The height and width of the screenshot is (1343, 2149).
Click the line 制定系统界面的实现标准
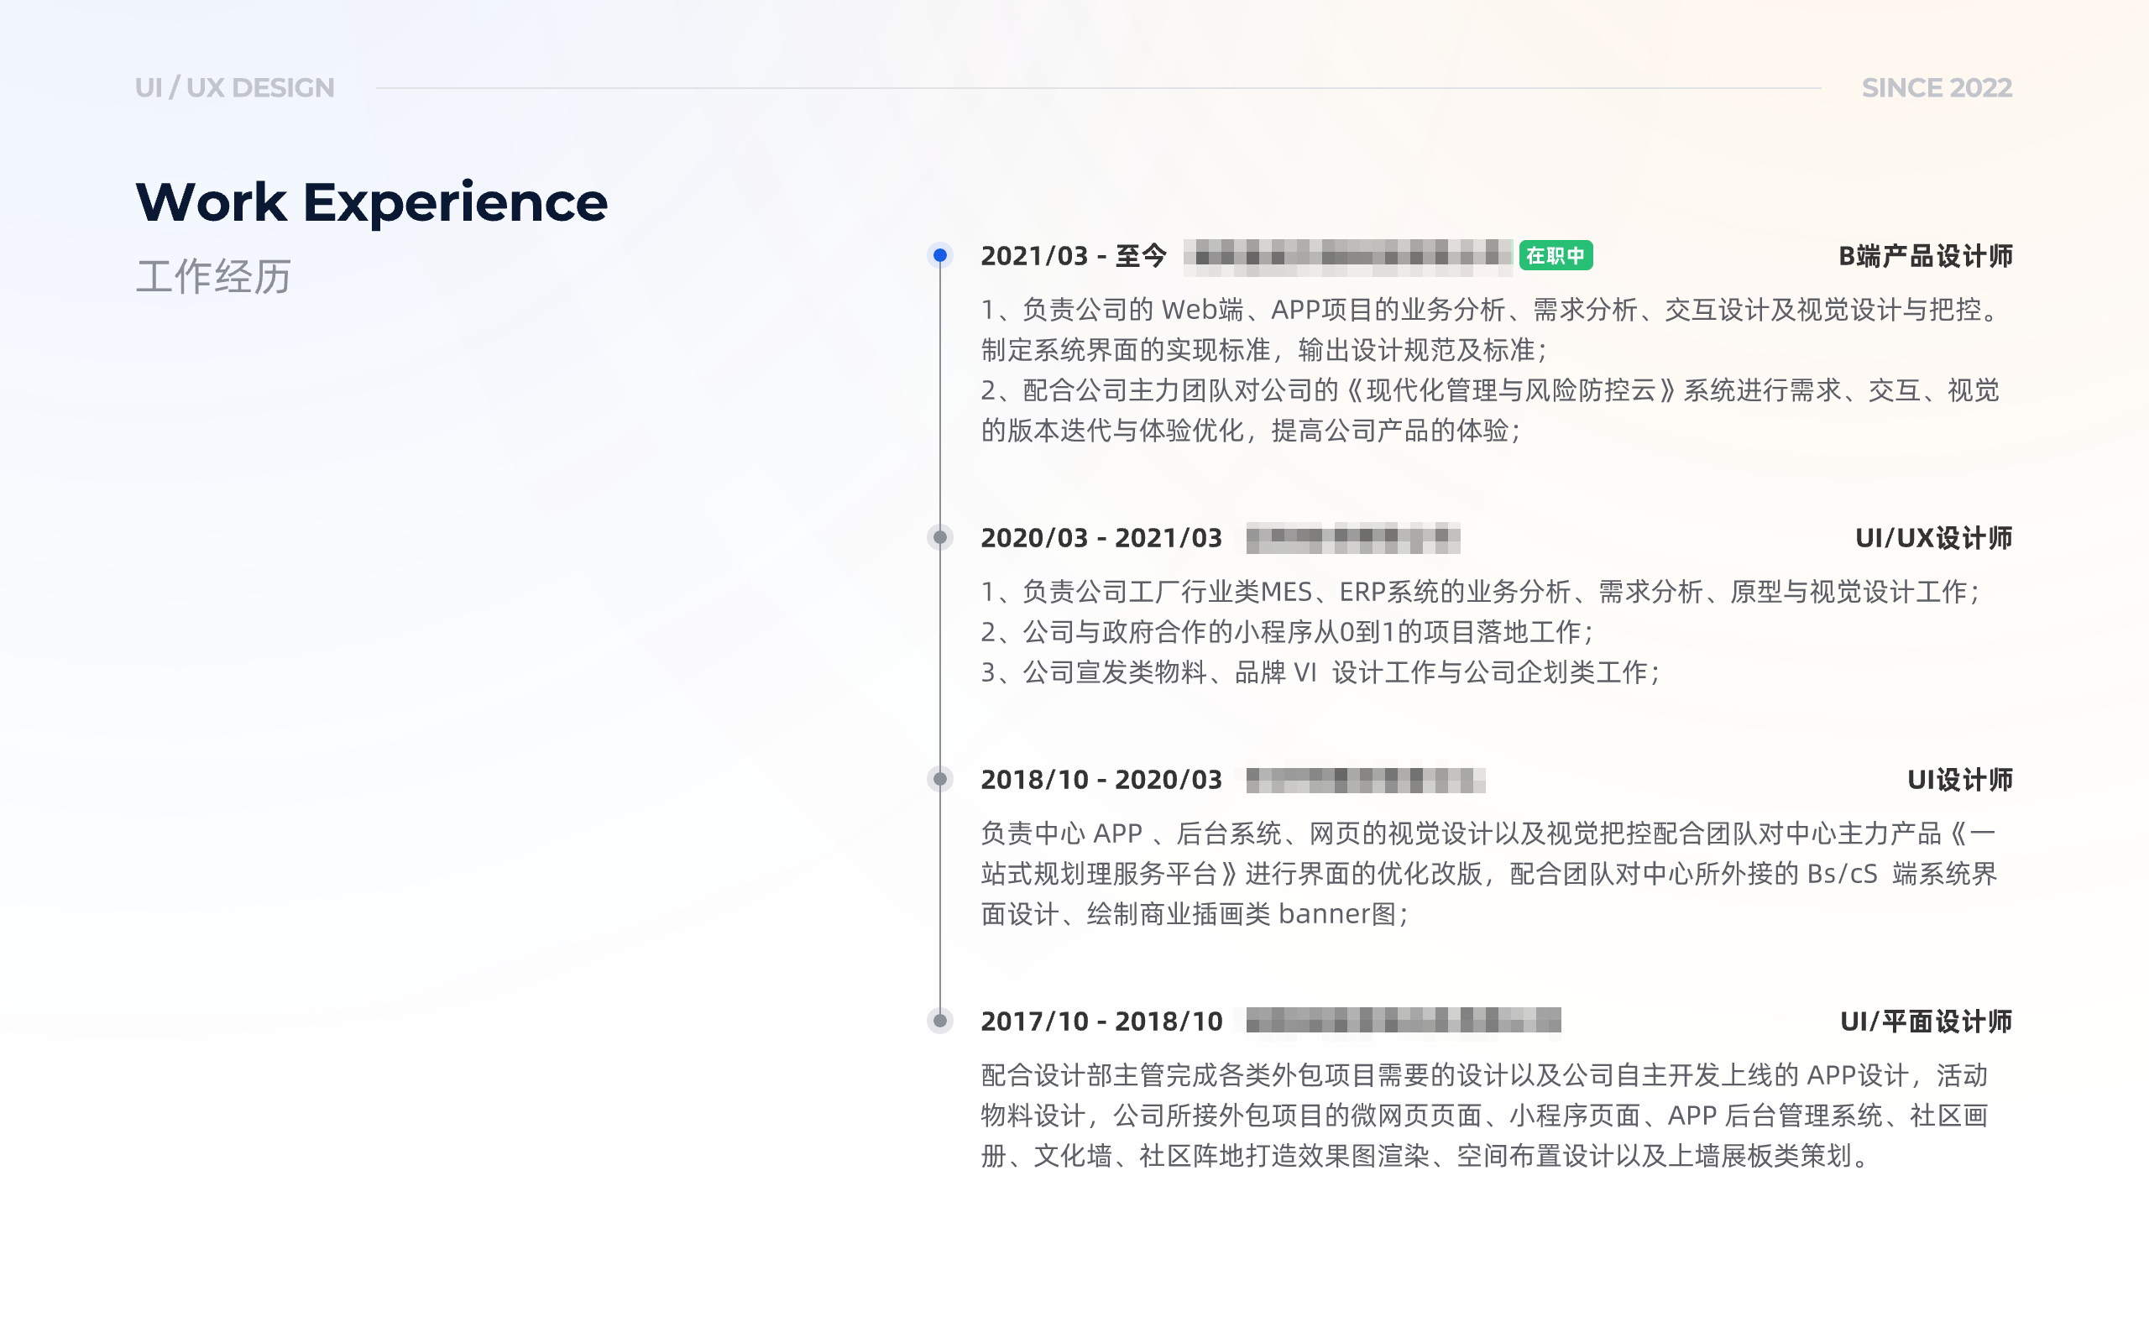1264,349
